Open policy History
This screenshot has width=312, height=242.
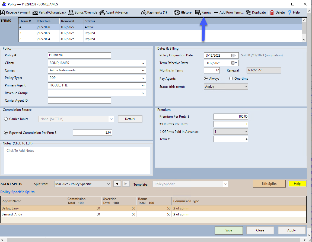tap(183, 12)
